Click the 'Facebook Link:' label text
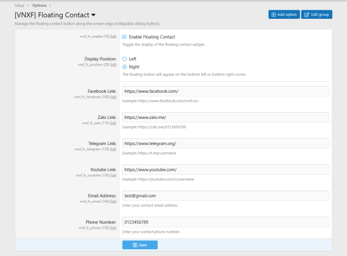 [102, 91]
